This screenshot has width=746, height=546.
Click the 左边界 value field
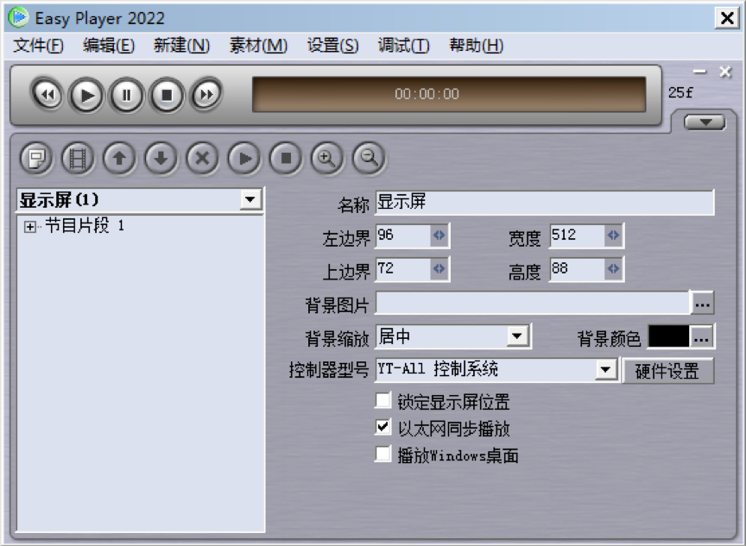[x=403, y=235]
